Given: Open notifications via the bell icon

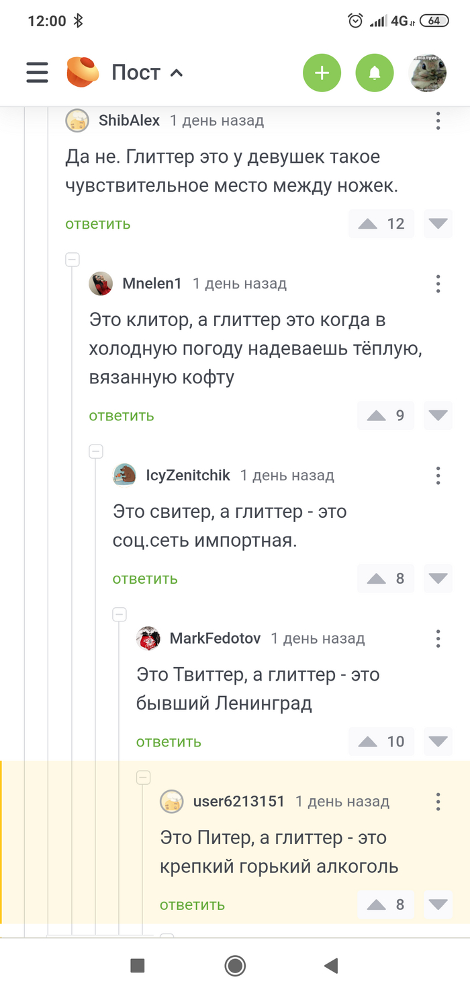Looking at the screenshot, I should 375,73.
